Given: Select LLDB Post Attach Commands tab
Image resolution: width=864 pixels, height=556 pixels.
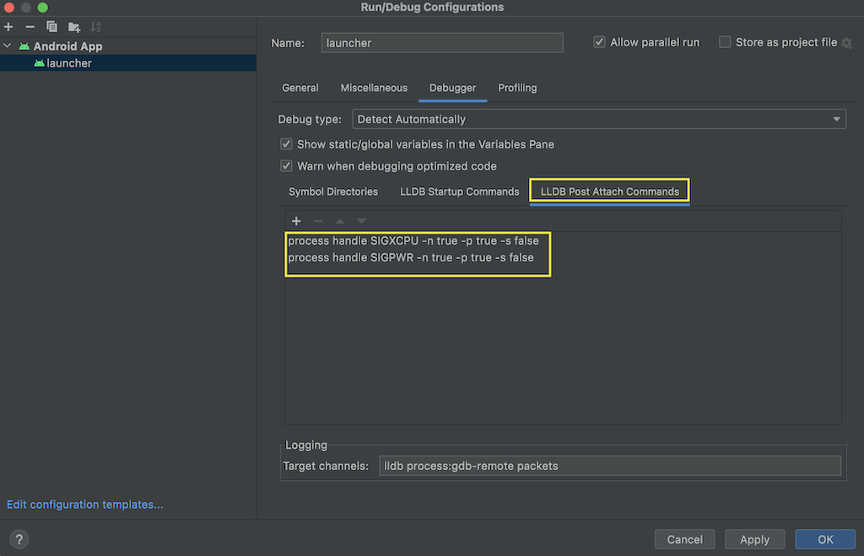Looking at the screenshot, I should (x=609, y=192).
